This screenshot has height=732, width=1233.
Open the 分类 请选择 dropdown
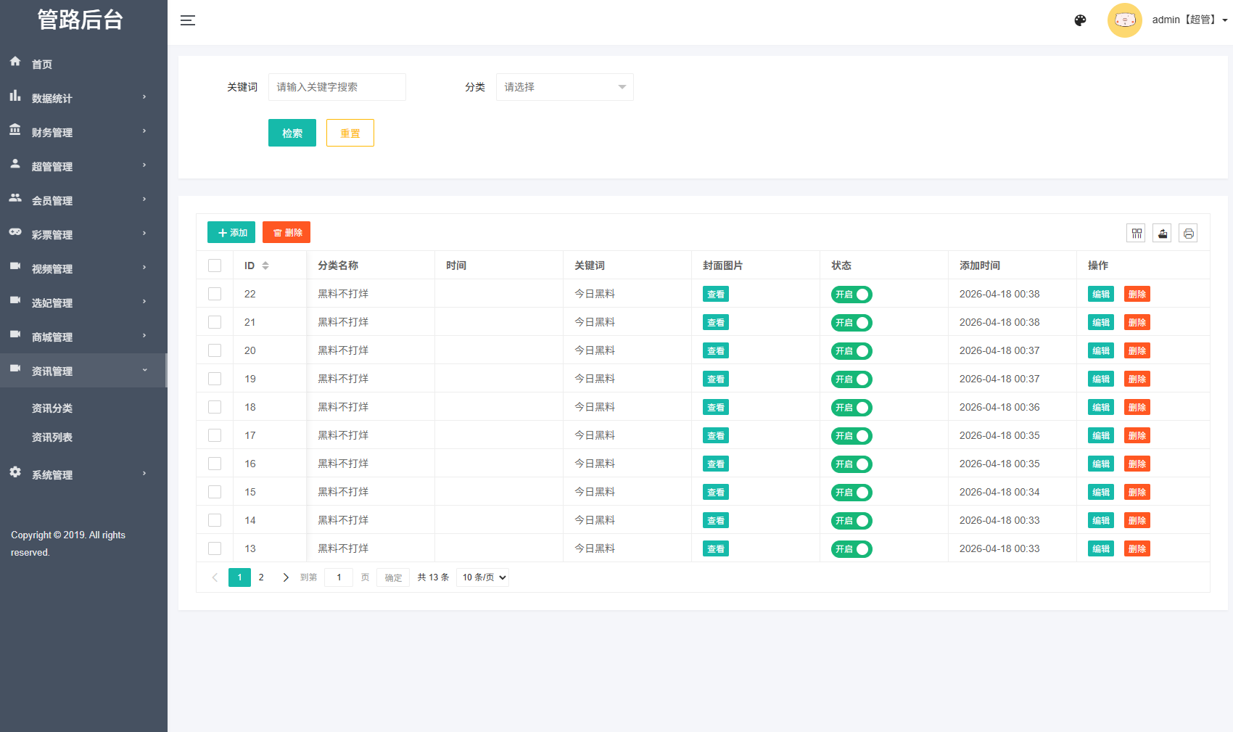564,87
